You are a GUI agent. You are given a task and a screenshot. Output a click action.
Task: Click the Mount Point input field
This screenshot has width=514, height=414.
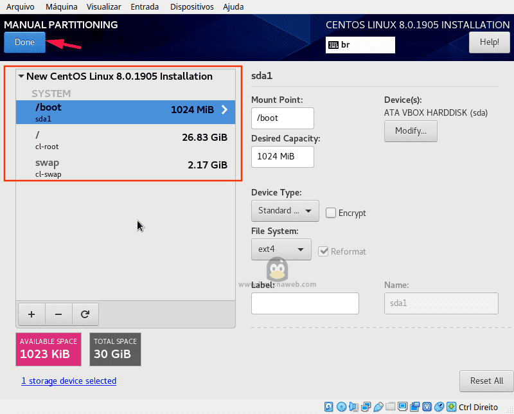[283, 118]
